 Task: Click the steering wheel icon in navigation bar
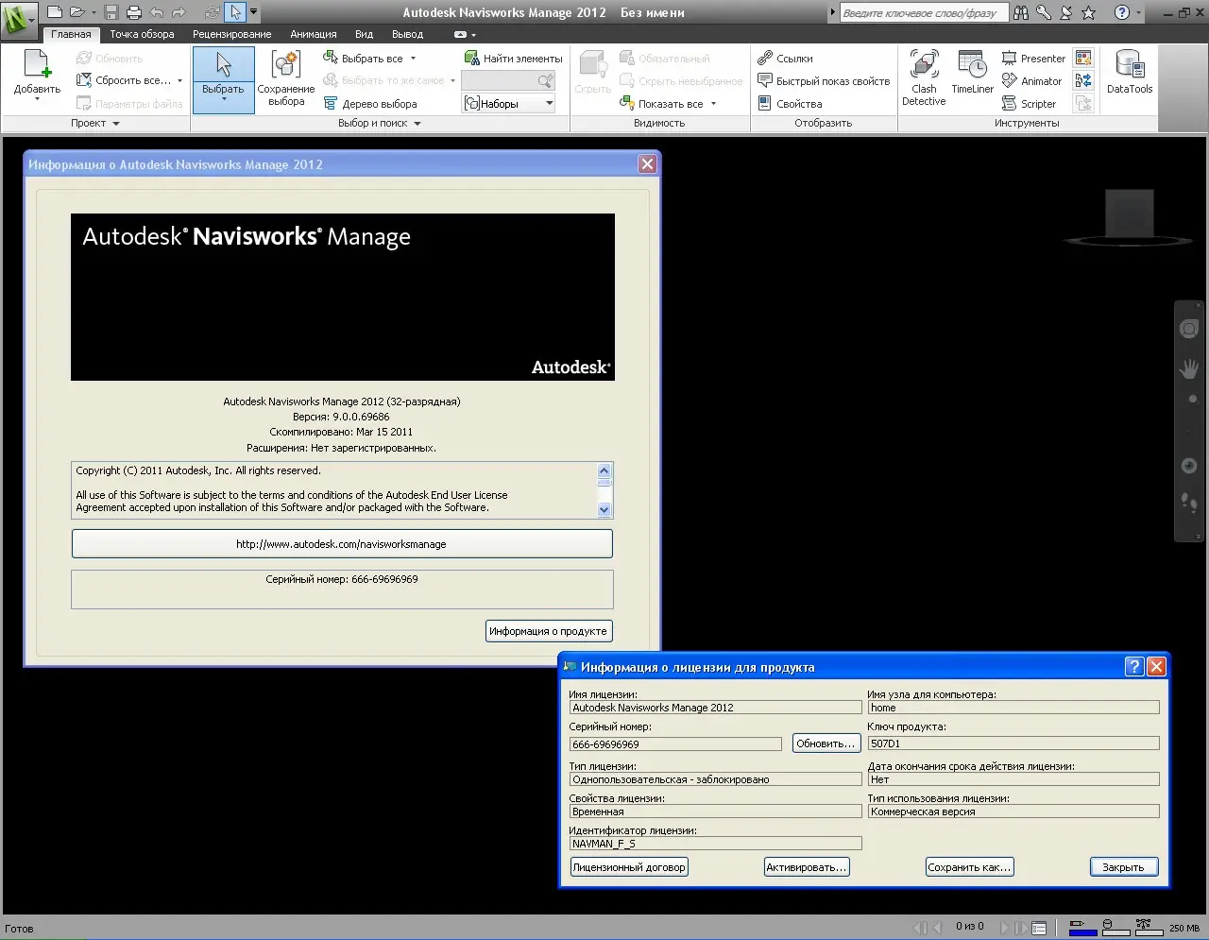(1189, 329)
